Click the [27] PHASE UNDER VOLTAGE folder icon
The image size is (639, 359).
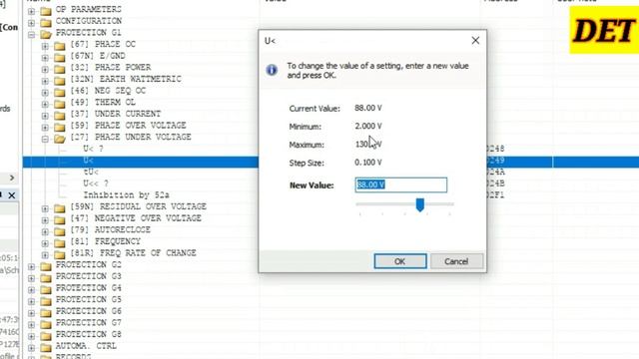[x=60, y=139]
